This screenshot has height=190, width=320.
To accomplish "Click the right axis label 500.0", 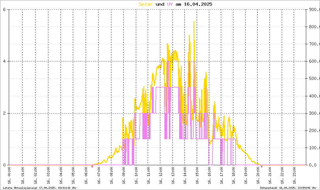I will pos(314,78).
